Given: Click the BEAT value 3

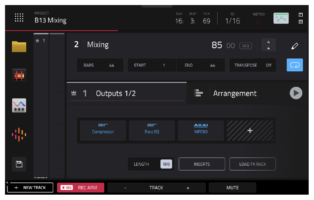Looking at the screenshot, I should pos(193,21).
